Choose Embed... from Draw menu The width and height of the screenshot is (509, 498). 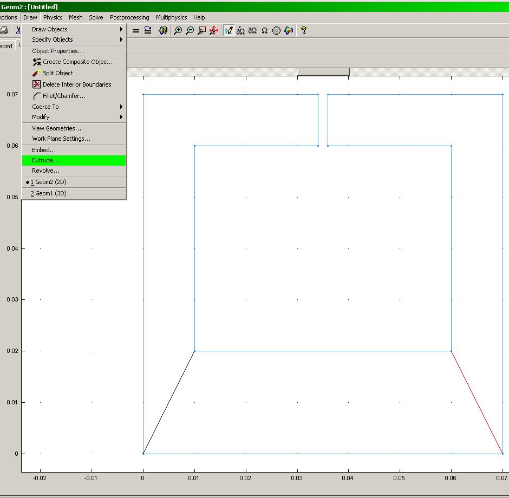tap(74, 150)
